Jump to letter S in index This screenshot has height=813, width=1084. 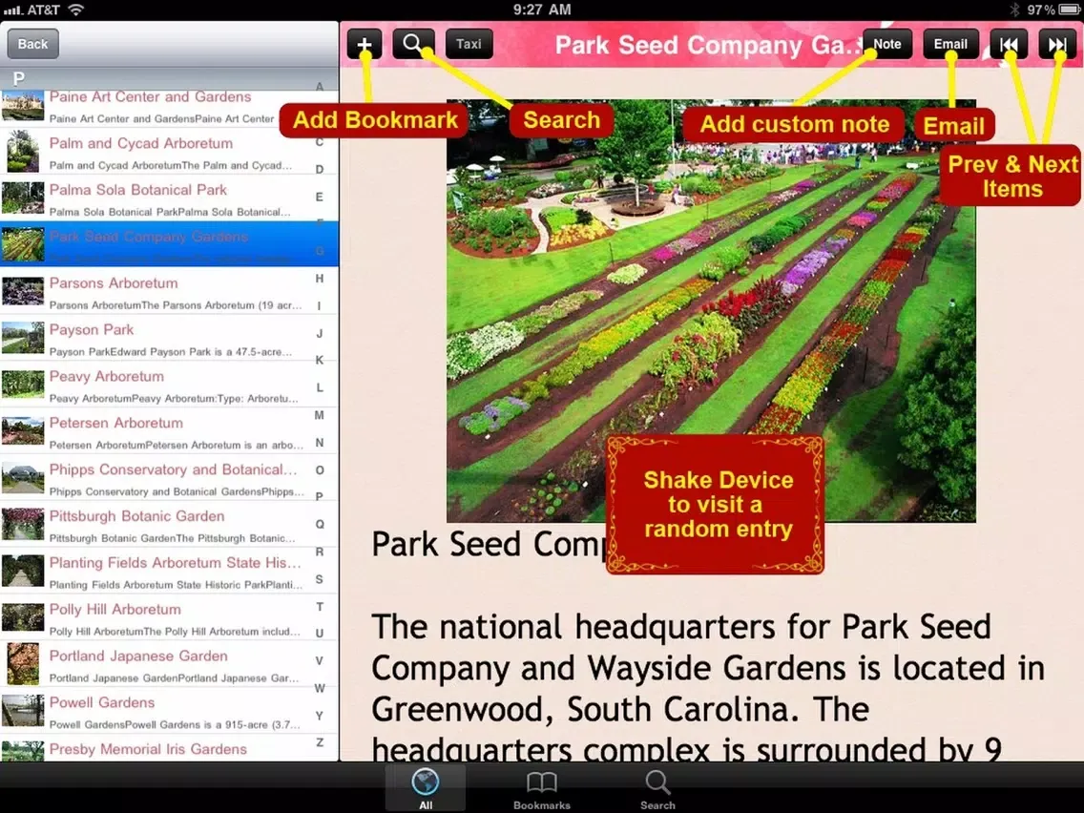coord(320,579)
